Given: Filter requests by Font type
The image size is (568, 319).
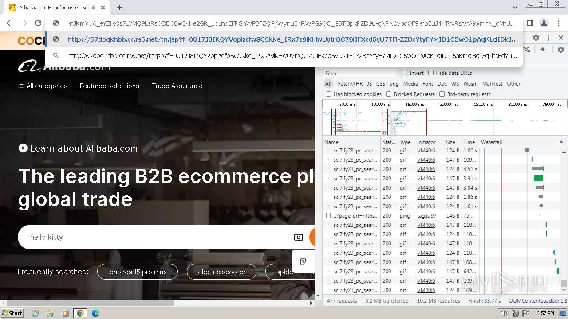Looking at the screenshot, I should pos(428,84).
